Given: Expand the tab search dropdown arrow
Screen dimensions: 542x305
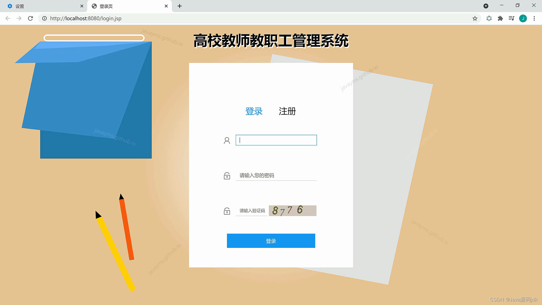Looking at the screenshot, I should click(486, 6).
